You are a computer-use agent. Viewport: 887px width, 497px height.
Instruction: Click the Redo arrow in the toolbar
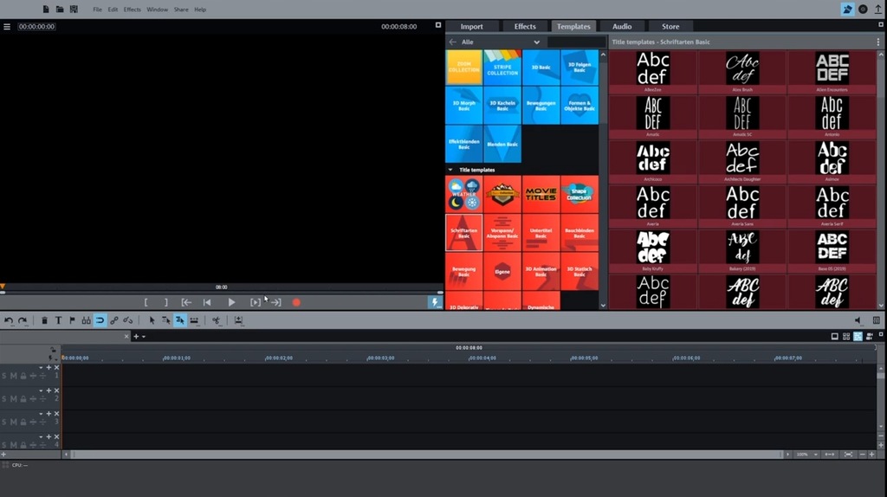[x=23, y=320]
